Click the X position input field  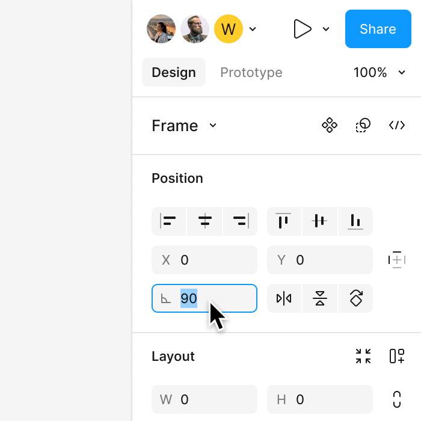point(210,260)
